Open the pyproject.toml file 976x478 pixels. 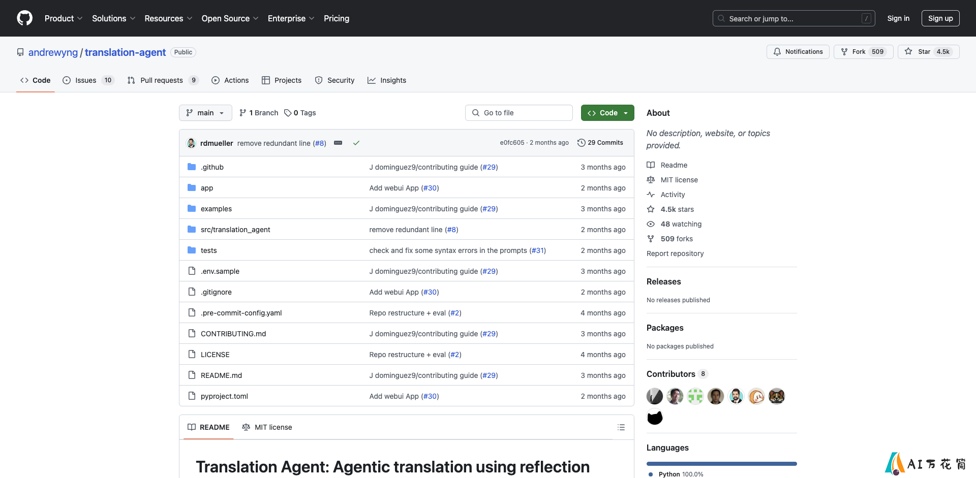coord(224,396)
